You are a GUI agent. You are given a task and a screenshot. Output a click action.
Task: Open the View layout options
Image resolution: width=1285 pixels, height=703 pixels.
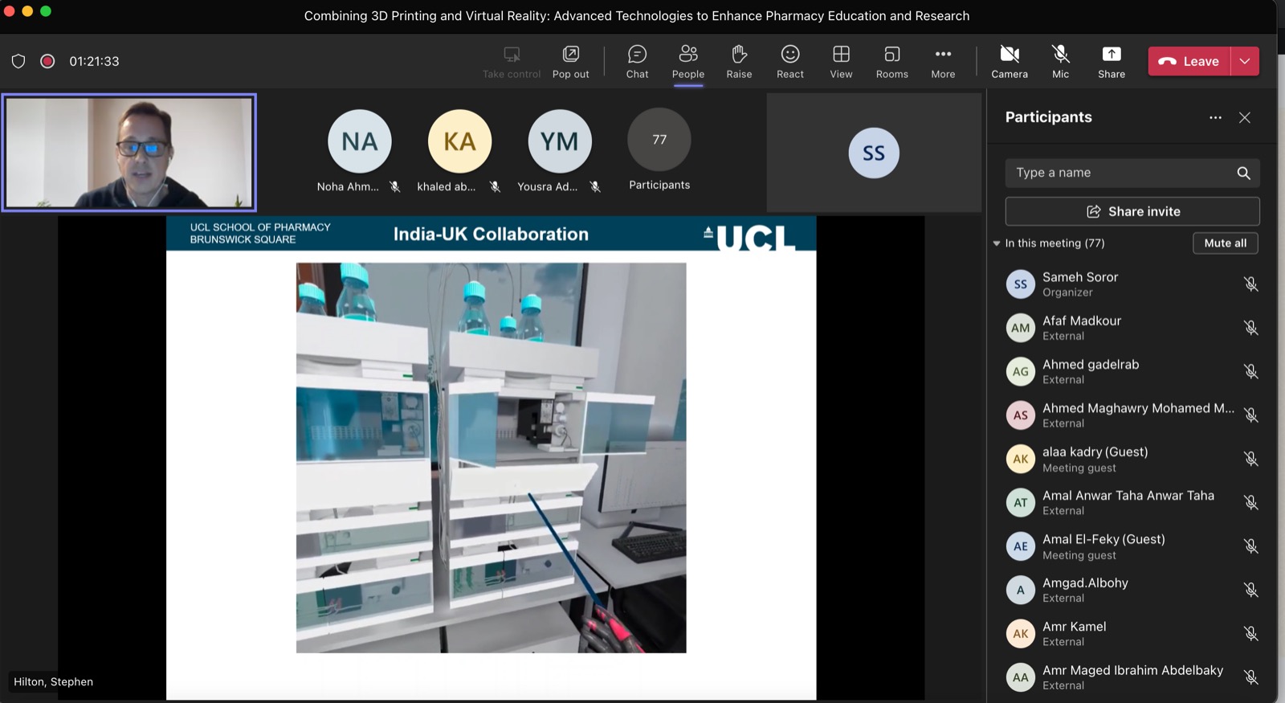(841, 61)
